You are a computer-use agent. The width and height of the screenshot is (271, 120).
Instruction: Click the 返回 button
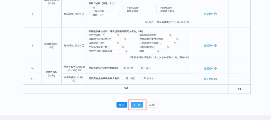[152, 105]
